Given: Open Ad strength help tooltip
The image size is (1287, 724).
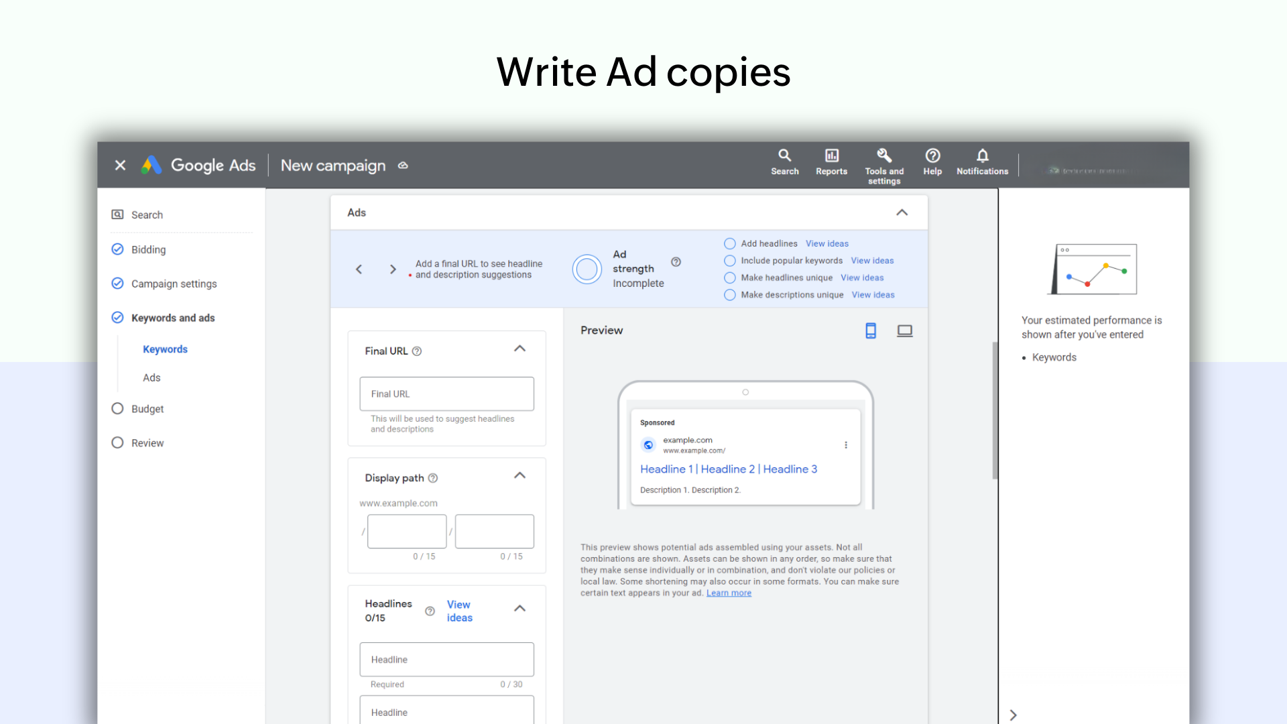Looking at the screenshot, I should click(676, 261).
